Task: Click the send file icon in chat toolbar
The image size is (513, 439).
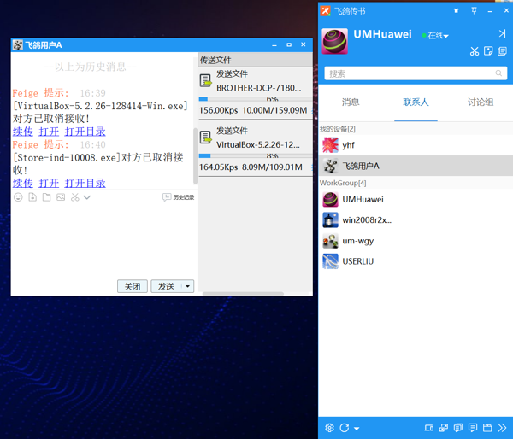Action: (32, 197)
